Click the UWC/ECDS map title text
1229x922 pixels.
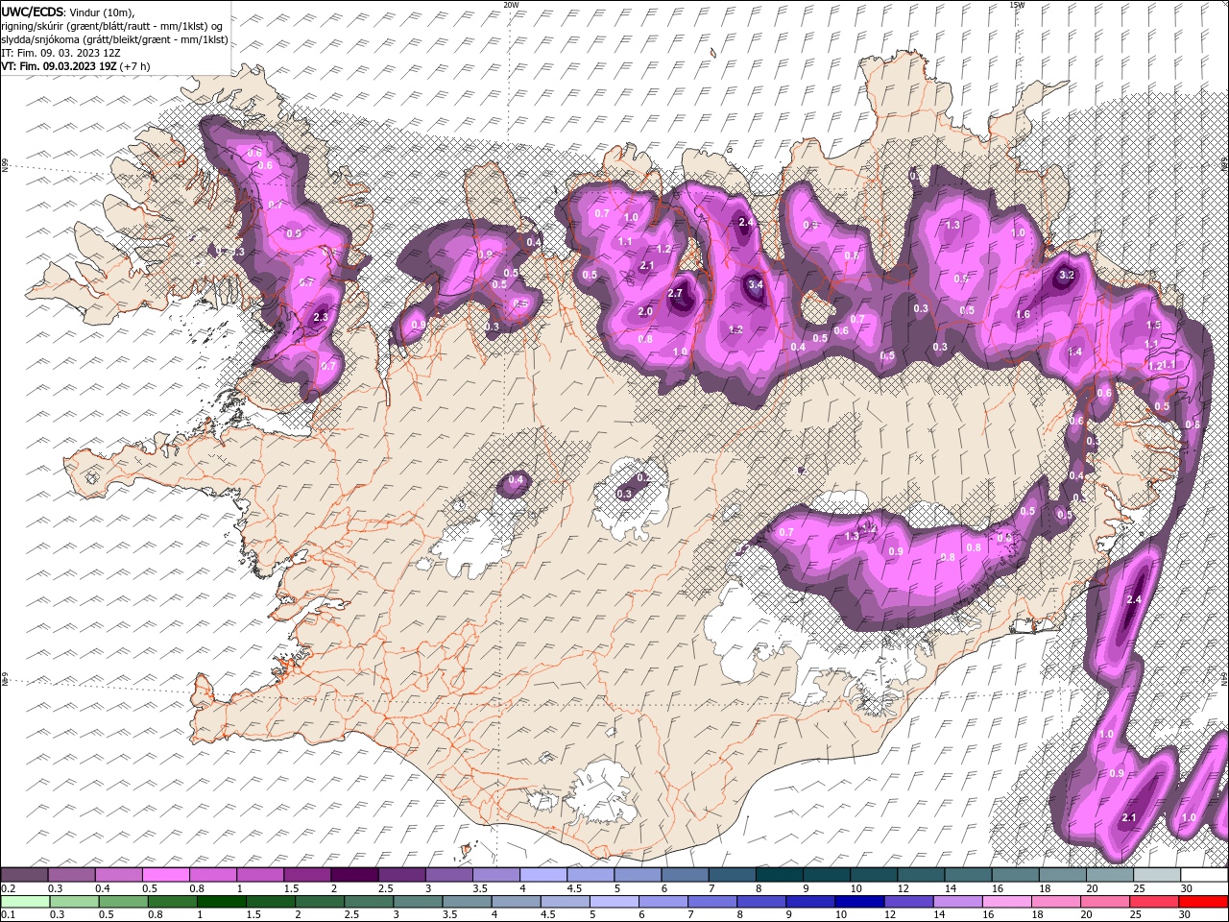[x=68, y=12]
